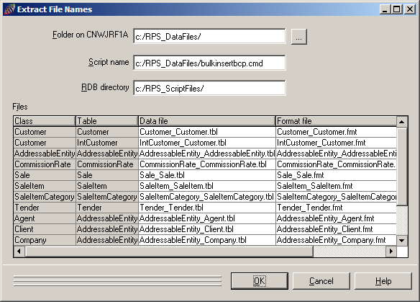Focus the Folder on CNWJRF1A input field
Image resolution: width=420 pixels, height=302 pixels.
tap(209, 36)
